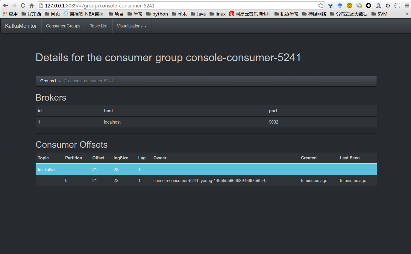Click the power symbol extension icon
411x254 pixels.
tap(388, 5)
